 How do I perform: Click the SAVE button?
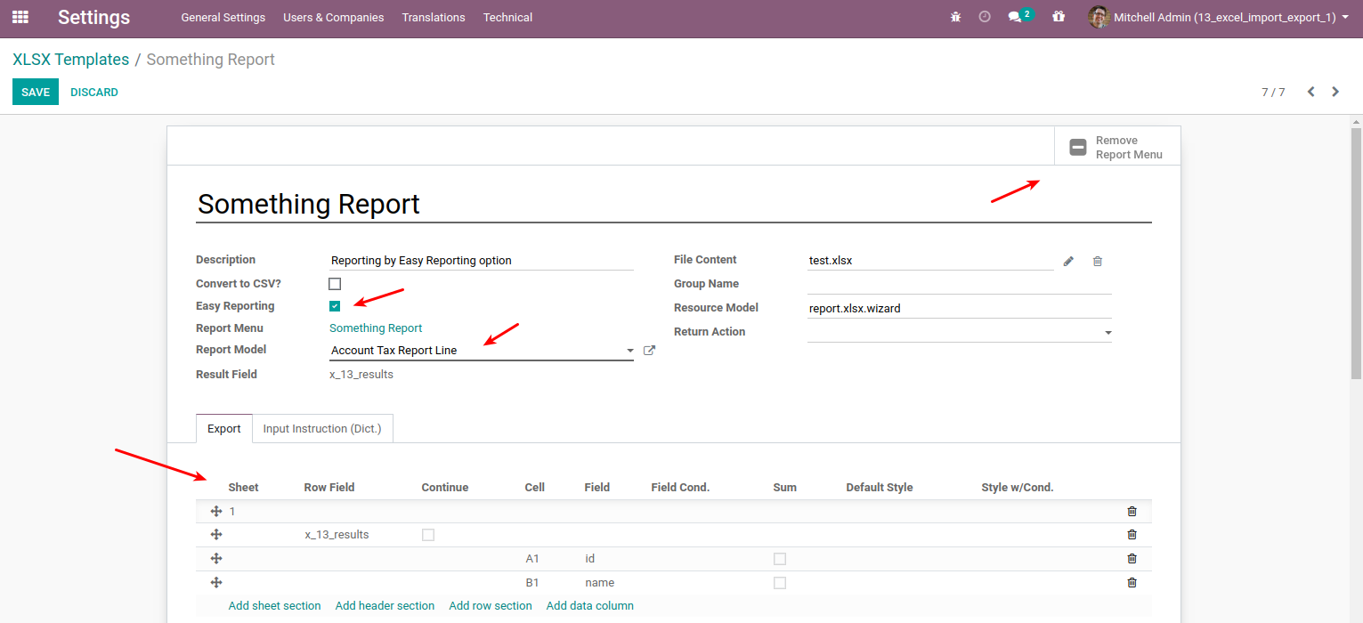35,92
